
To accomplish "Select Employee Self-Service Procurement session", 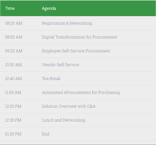I will point(76,51).
